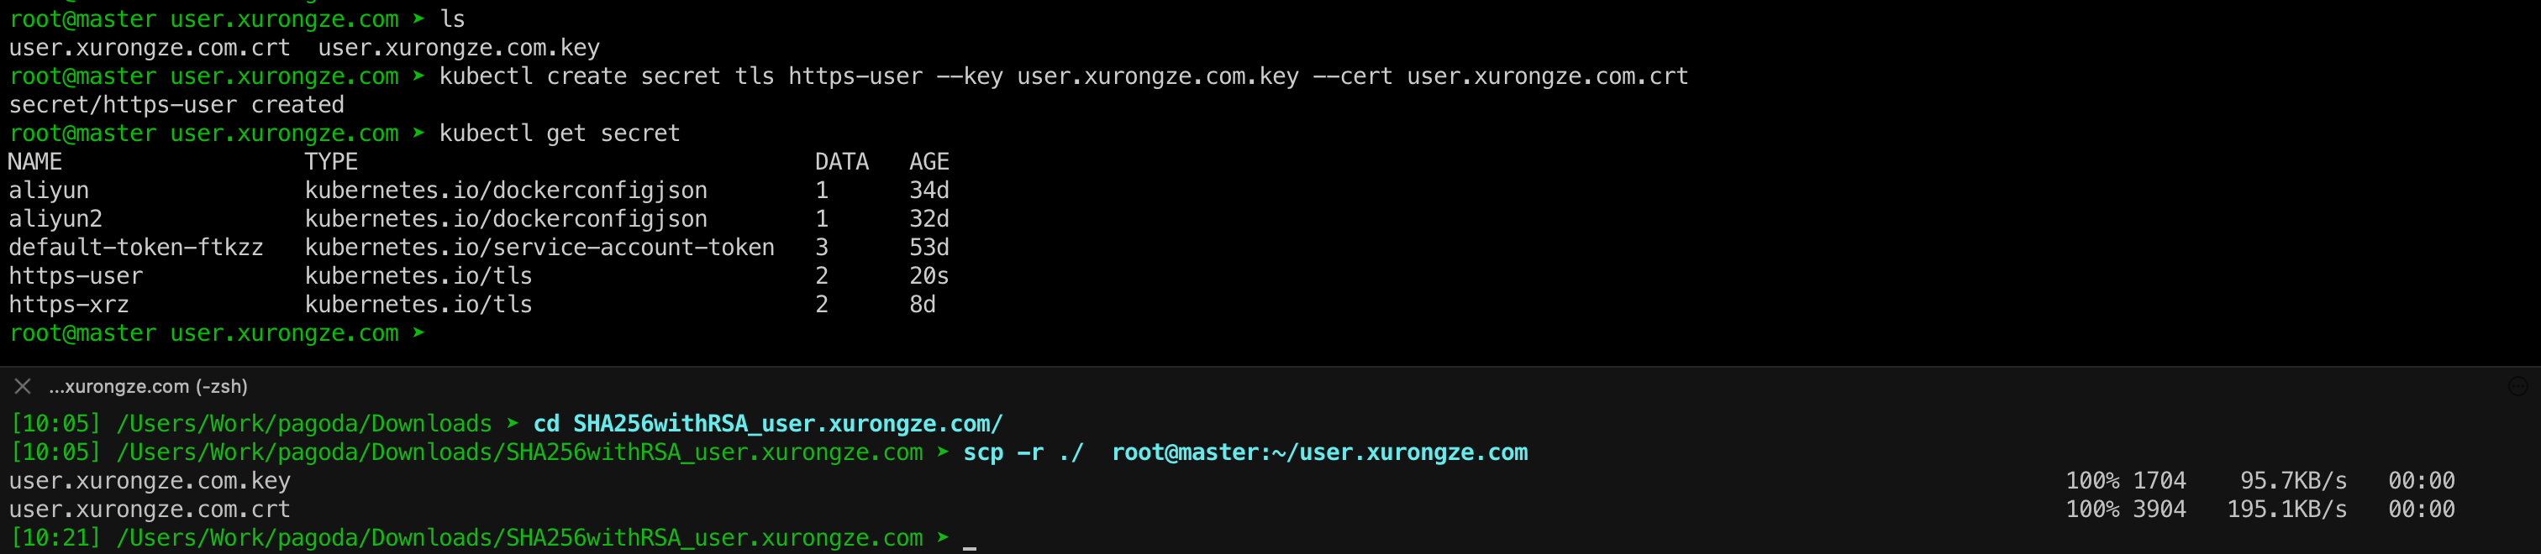
Task: Click the 'kubectl get secret' command text
Action: [x=560, y=133]
